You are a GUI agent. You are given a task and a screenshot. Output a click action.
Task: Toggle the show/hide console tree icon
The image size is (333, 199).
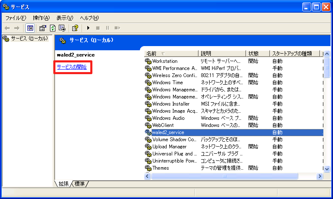30,28
